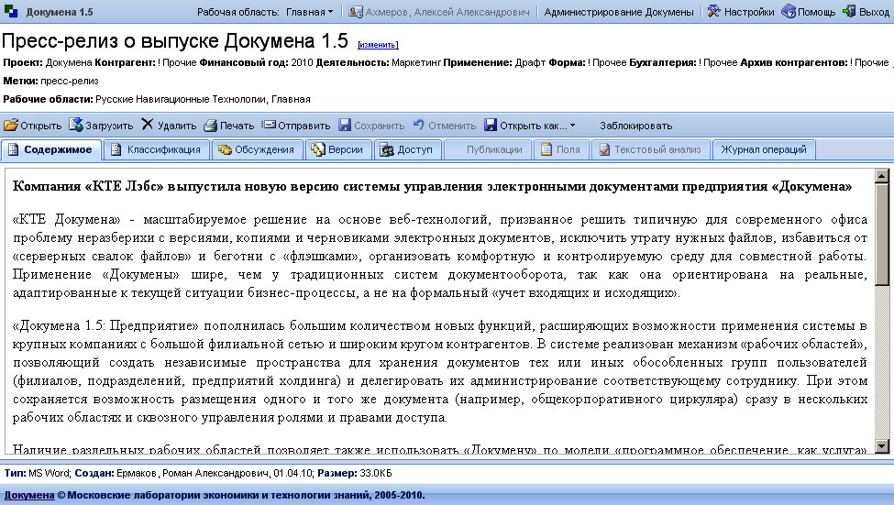Click the Загрузить upload icon

point(76,125)
